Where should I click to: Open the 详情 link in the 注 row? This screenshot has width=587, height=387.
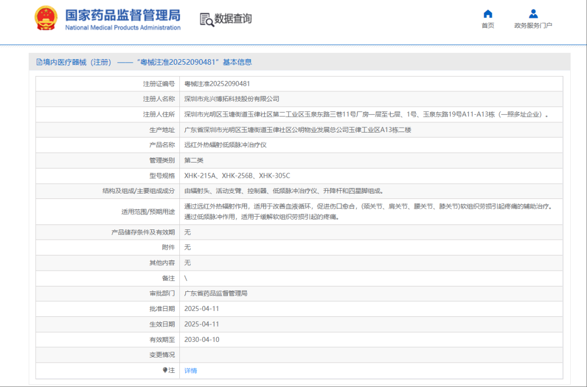[190, 370]
